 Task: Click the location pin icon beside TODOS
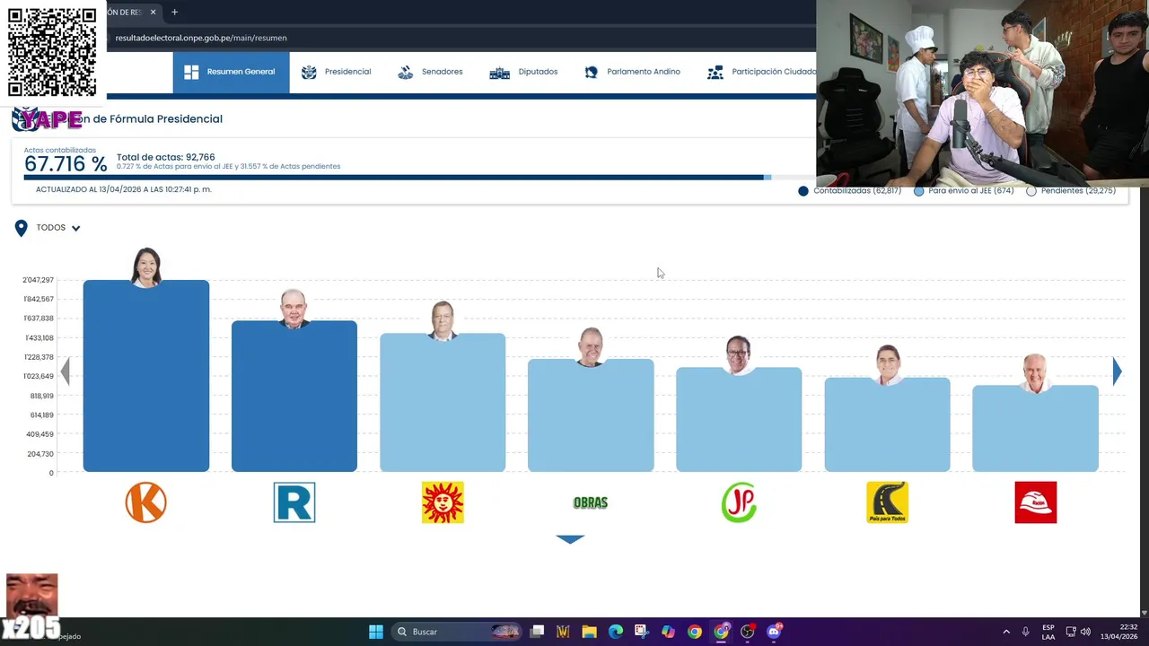coord(21,229)
